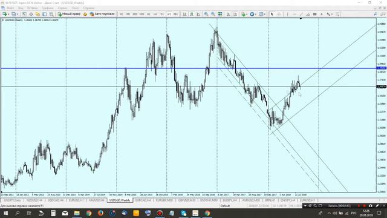
Task: Switch chart to M1 timeframe
Action: point(121,14)
